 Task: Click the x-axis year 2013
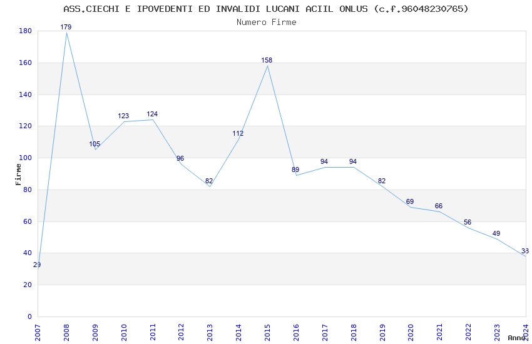coord(210,332)
